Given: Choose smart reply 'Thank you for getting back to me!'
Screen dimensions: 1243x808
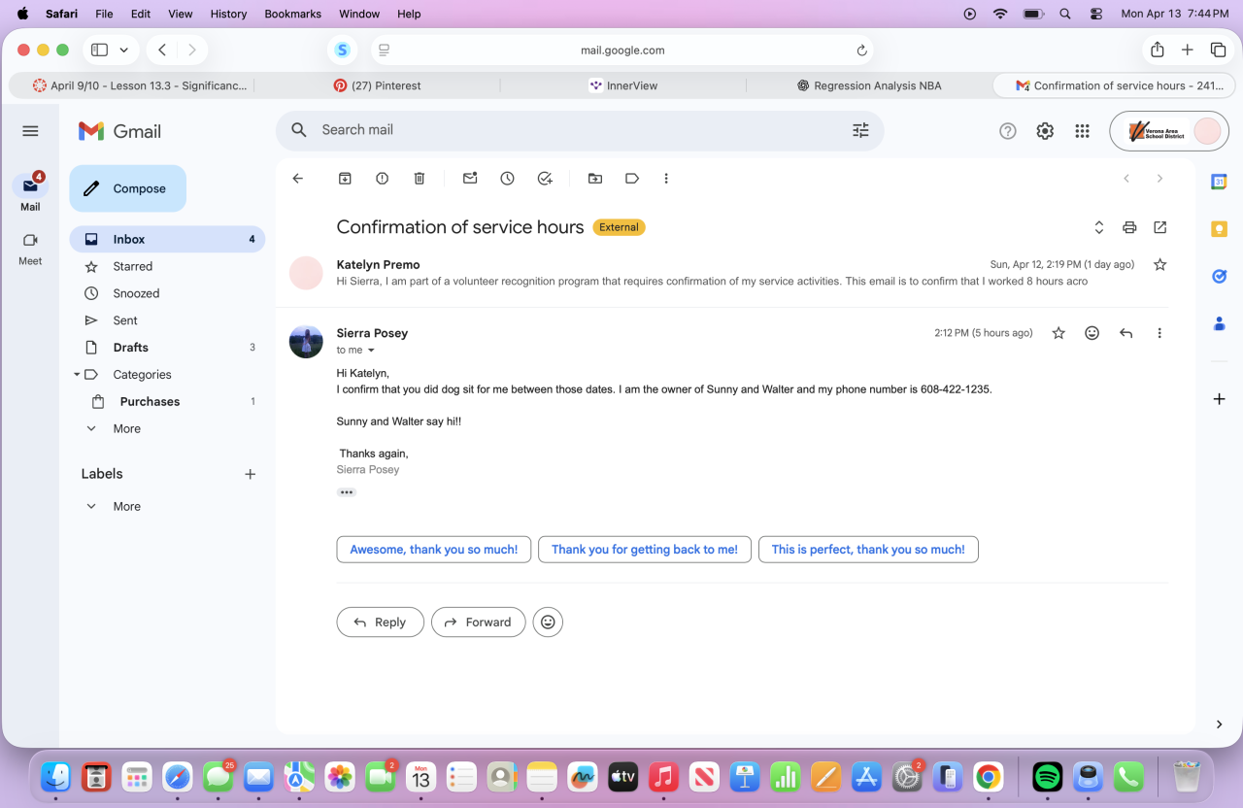Looking at the screenshot, I should [645, 550].
